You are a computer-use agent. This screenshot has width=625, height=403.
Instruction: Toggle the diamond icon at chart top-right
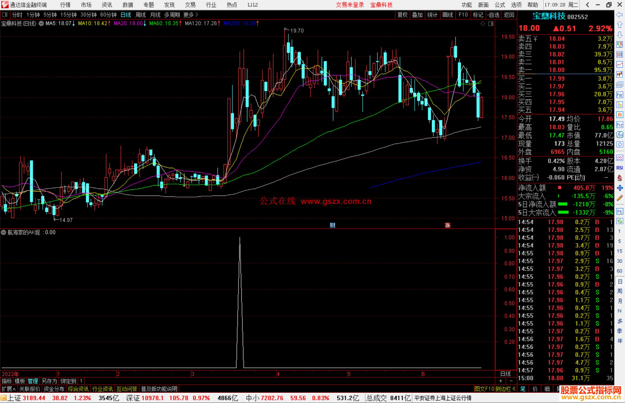(x=483, y=23)
